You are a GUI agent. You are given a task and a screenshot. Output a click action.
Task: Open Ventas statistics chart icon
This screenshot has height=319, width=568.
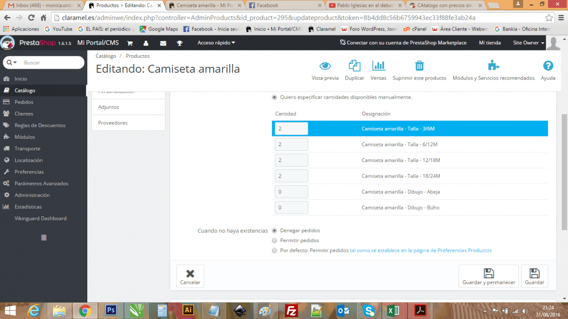coord(378,66)
